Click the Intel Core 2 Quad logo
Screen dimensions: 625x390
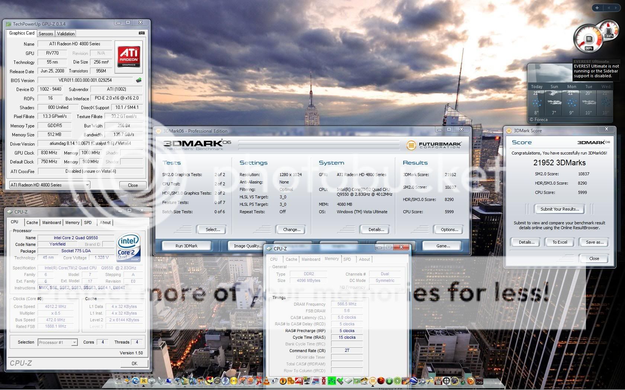click(128, 247)
